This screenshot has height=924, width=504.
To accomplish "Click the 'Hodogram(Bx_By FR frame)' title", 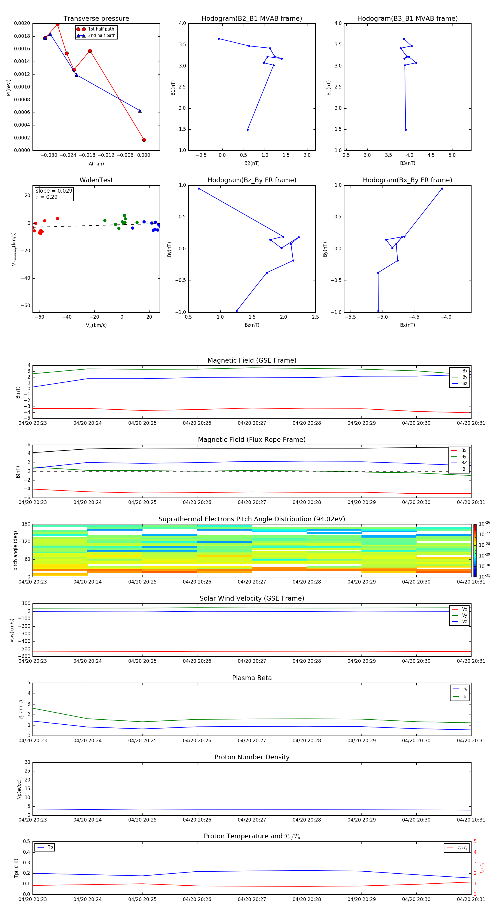I will [x=407, y=180].
